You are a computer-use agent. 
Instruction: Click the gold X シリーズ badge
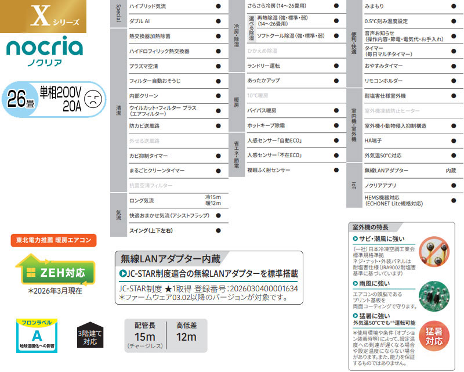(x=43, y=16)
